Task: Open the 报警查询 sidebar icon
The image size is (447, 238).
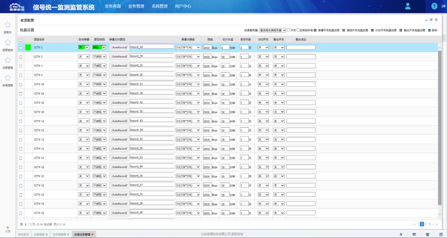Action: click(8, 43)
